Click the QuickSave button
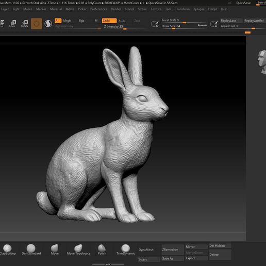This screenshot has width=266, height=266. (243, 3)
